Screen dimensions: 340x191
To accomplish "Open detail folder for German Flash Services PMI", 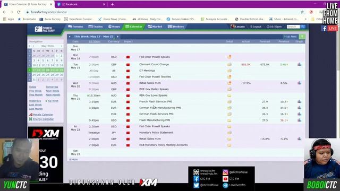I will coord(229,114).
